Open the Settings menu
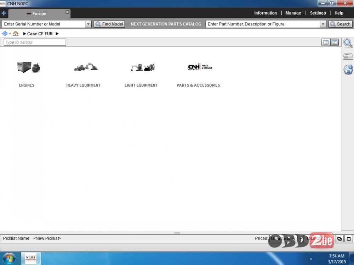This screenshot has width=354, height=265. click(318, 13)
